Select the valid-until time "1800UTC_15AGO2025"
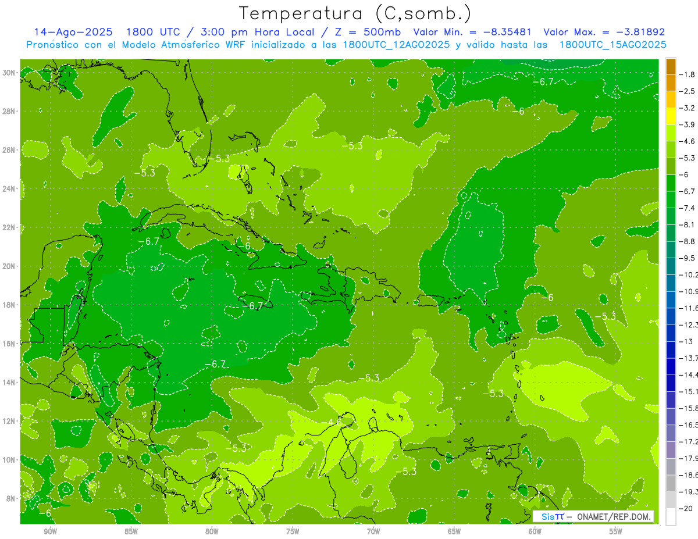 point(612,45)
